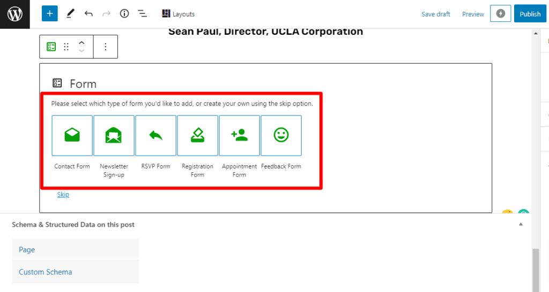Screen dimensions: 549x292
Task: Click the lower vertical scrollbar thumb
Action: point(536,271)
